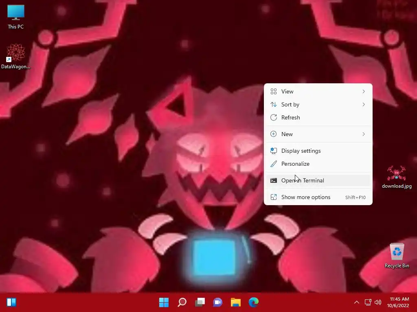Open taskbar Search
The height and width of the screenshot is (312, 417).
182,302
